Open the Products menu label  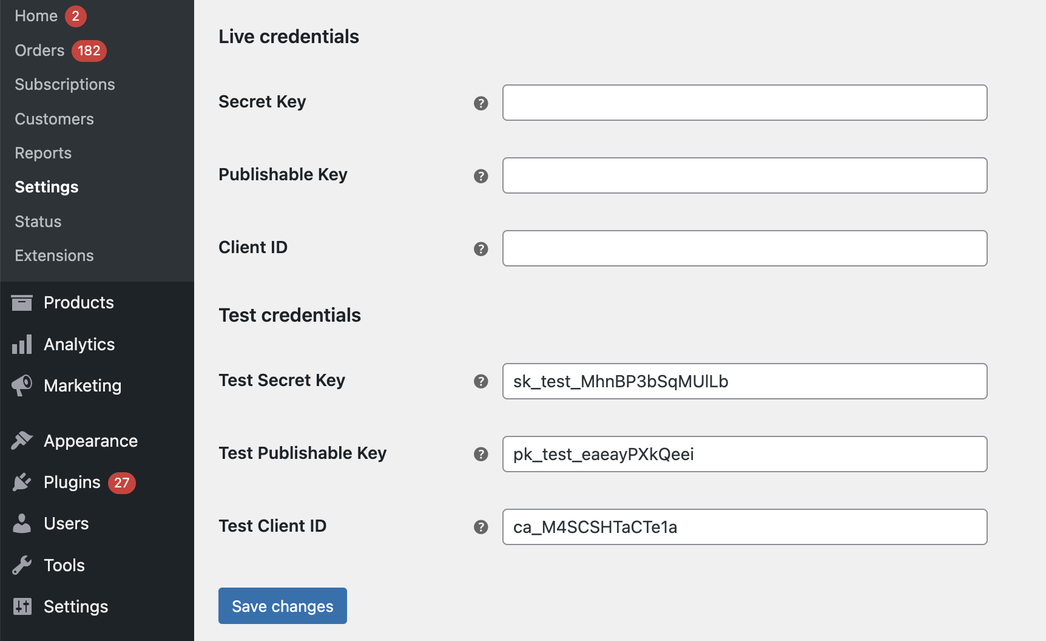79,302
